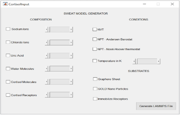Click the MATLAB icon in the title bar
Viewport: 180px width, 115px height.
(5, 4)
